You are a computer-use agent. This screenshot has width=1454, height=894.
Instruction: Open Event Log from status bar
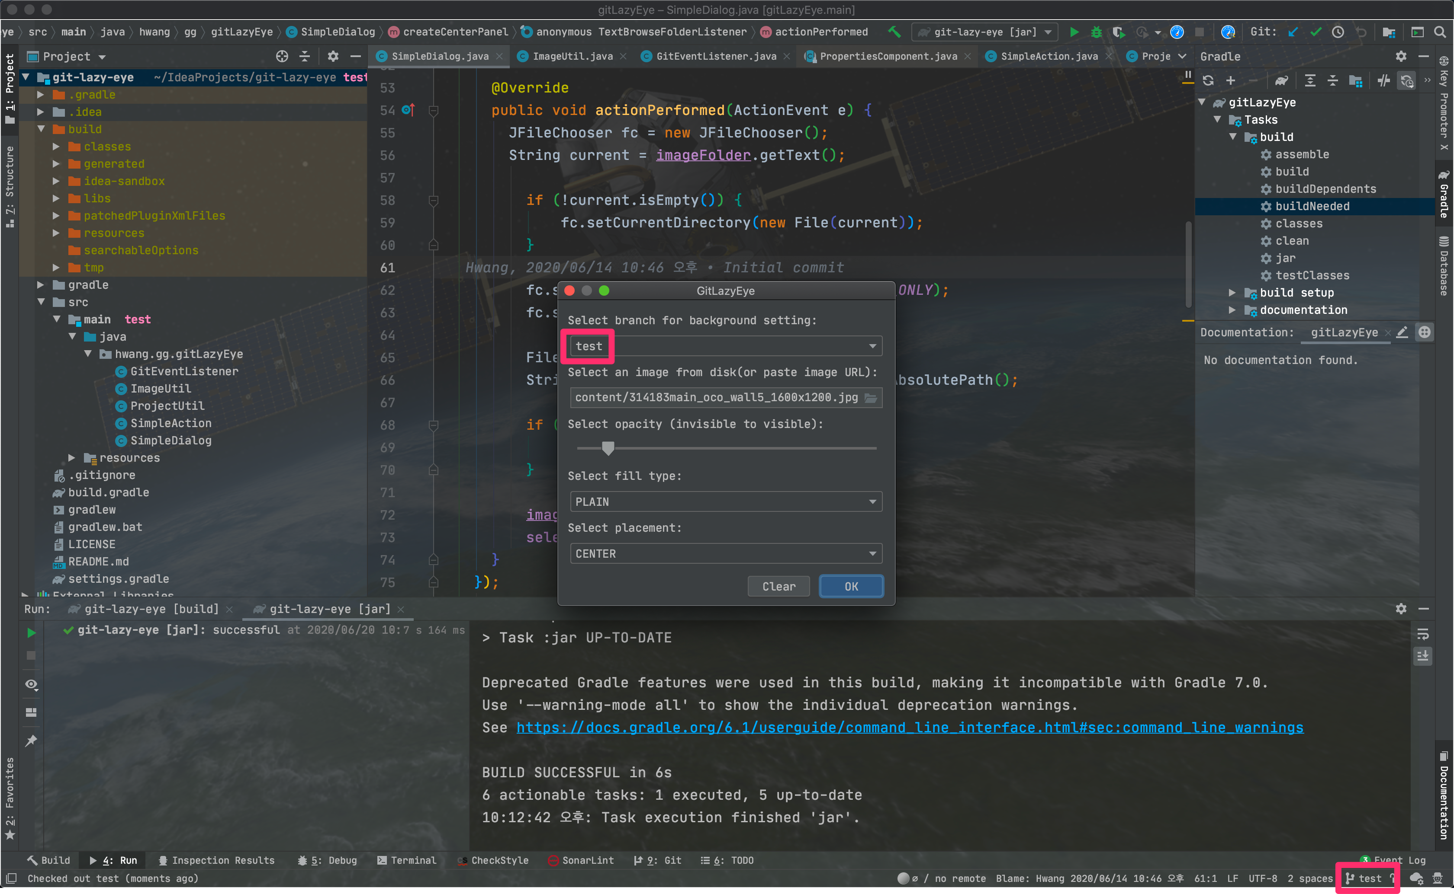pyautogui.click(x=1393, y=860)
